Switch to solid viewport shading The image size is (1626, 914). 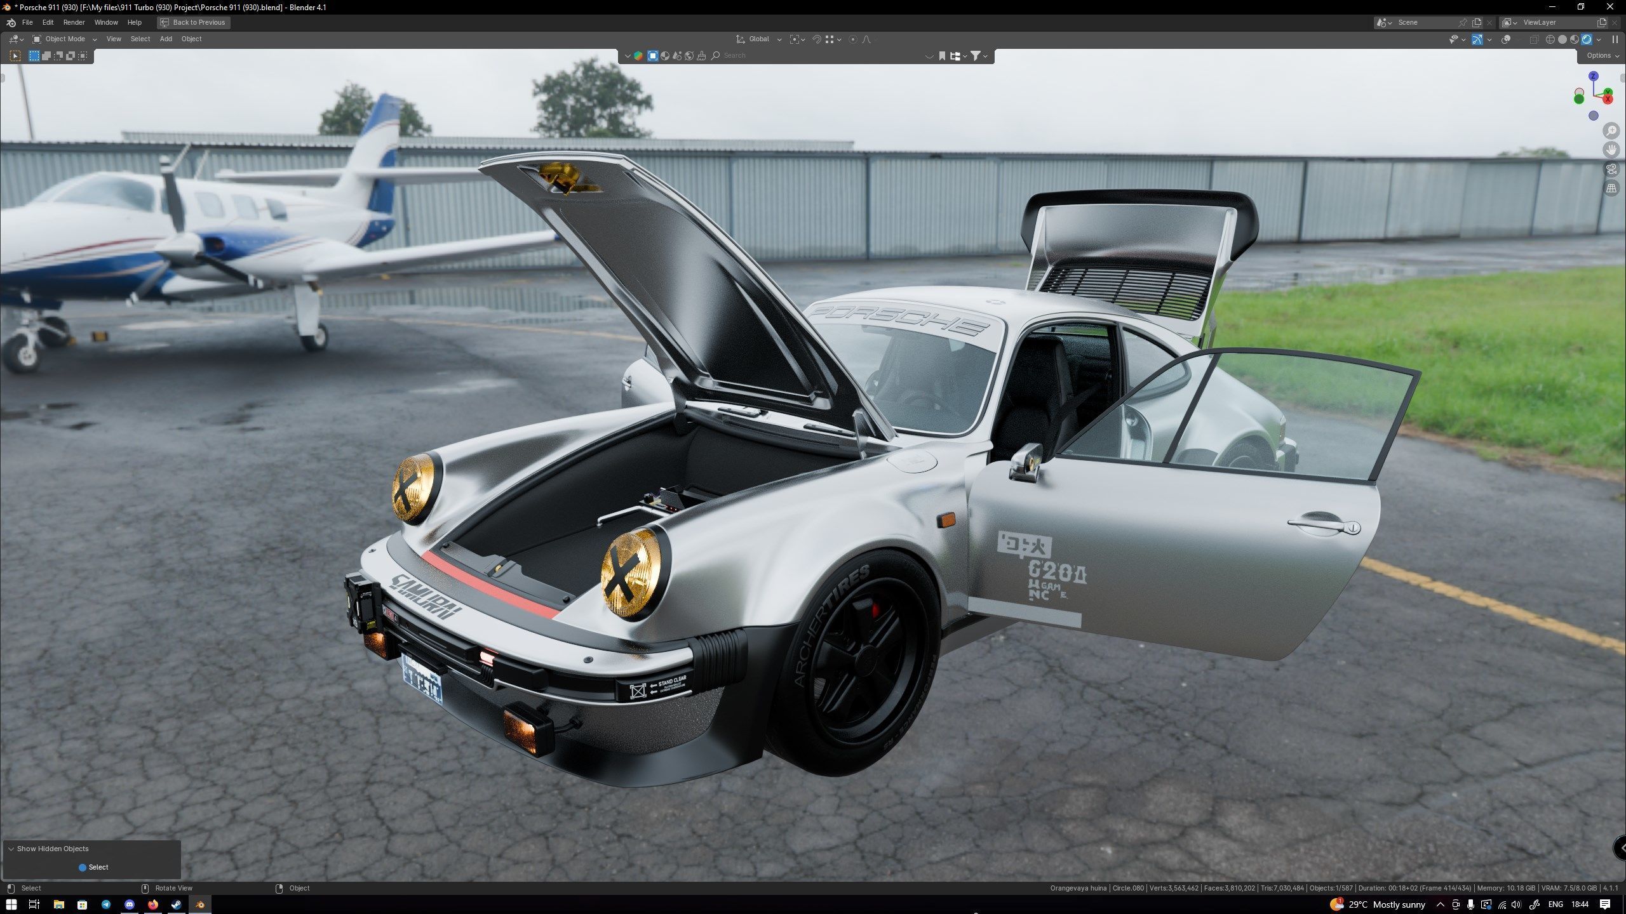click(1562, 39)
